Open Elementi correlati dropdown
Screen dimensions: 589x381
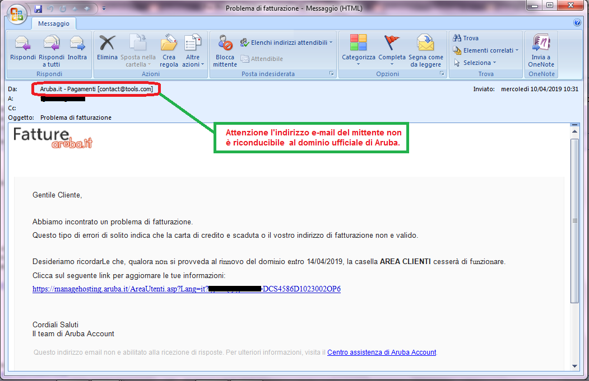(486, 50)
